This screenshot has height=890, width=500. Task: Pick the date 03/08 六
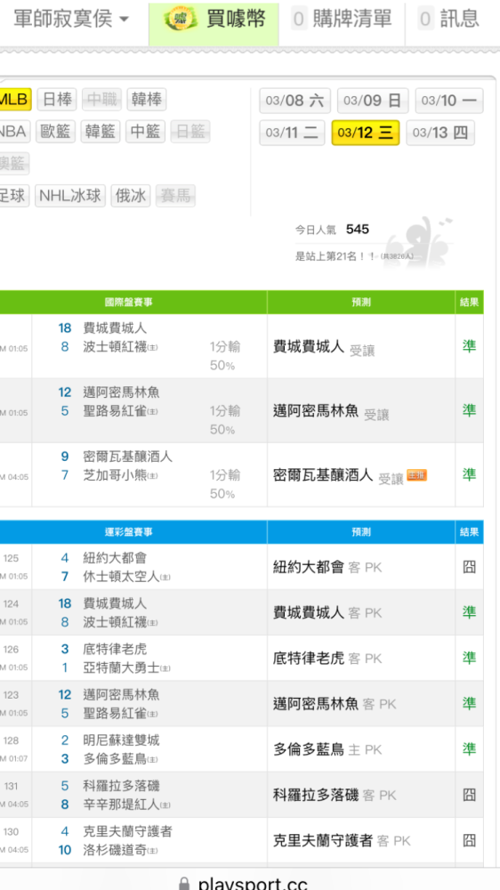coord(295,101)
